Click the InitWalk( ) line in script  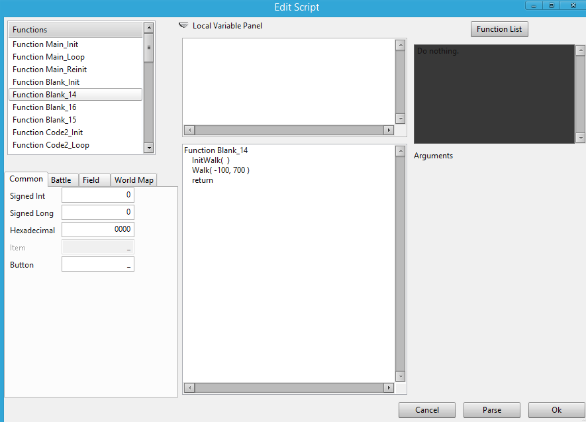(x=211, y=160)
